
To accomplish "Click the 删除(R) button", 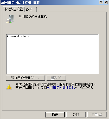I will click(56, 78).
